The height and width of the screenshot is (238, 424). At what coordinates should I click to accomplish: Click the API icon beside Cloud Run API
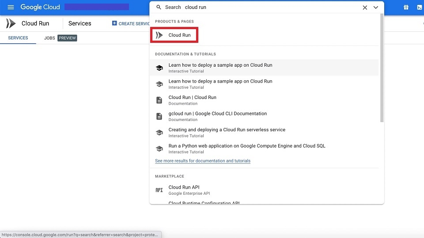(x=159, y=190)
